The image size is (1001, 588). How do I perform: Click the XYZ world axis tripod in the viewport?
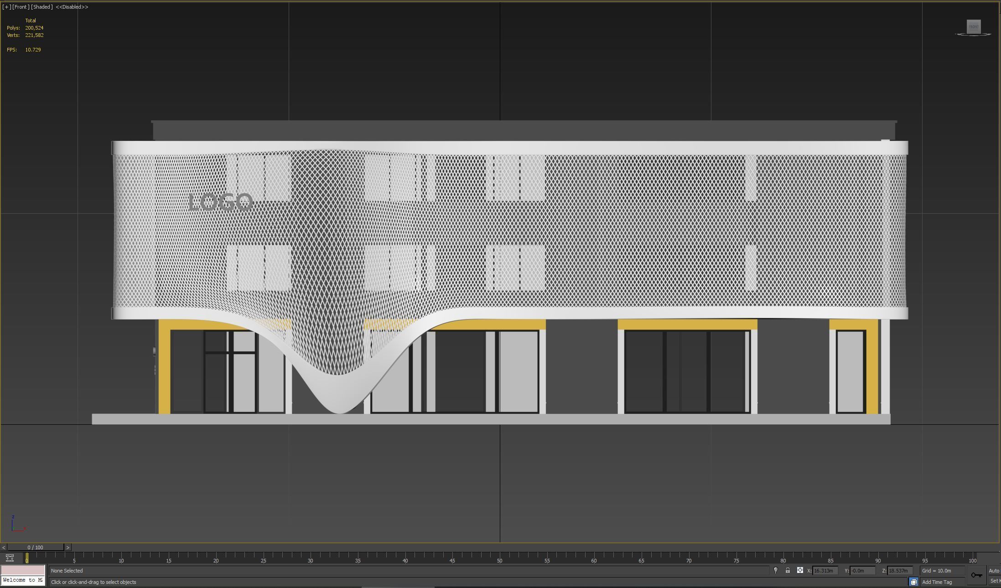tap(18, 524)
